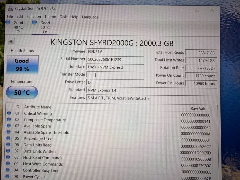The width and height of the screenshot is (240, 180).
Task: Open the Edit menu
Action: click(20, 16)
